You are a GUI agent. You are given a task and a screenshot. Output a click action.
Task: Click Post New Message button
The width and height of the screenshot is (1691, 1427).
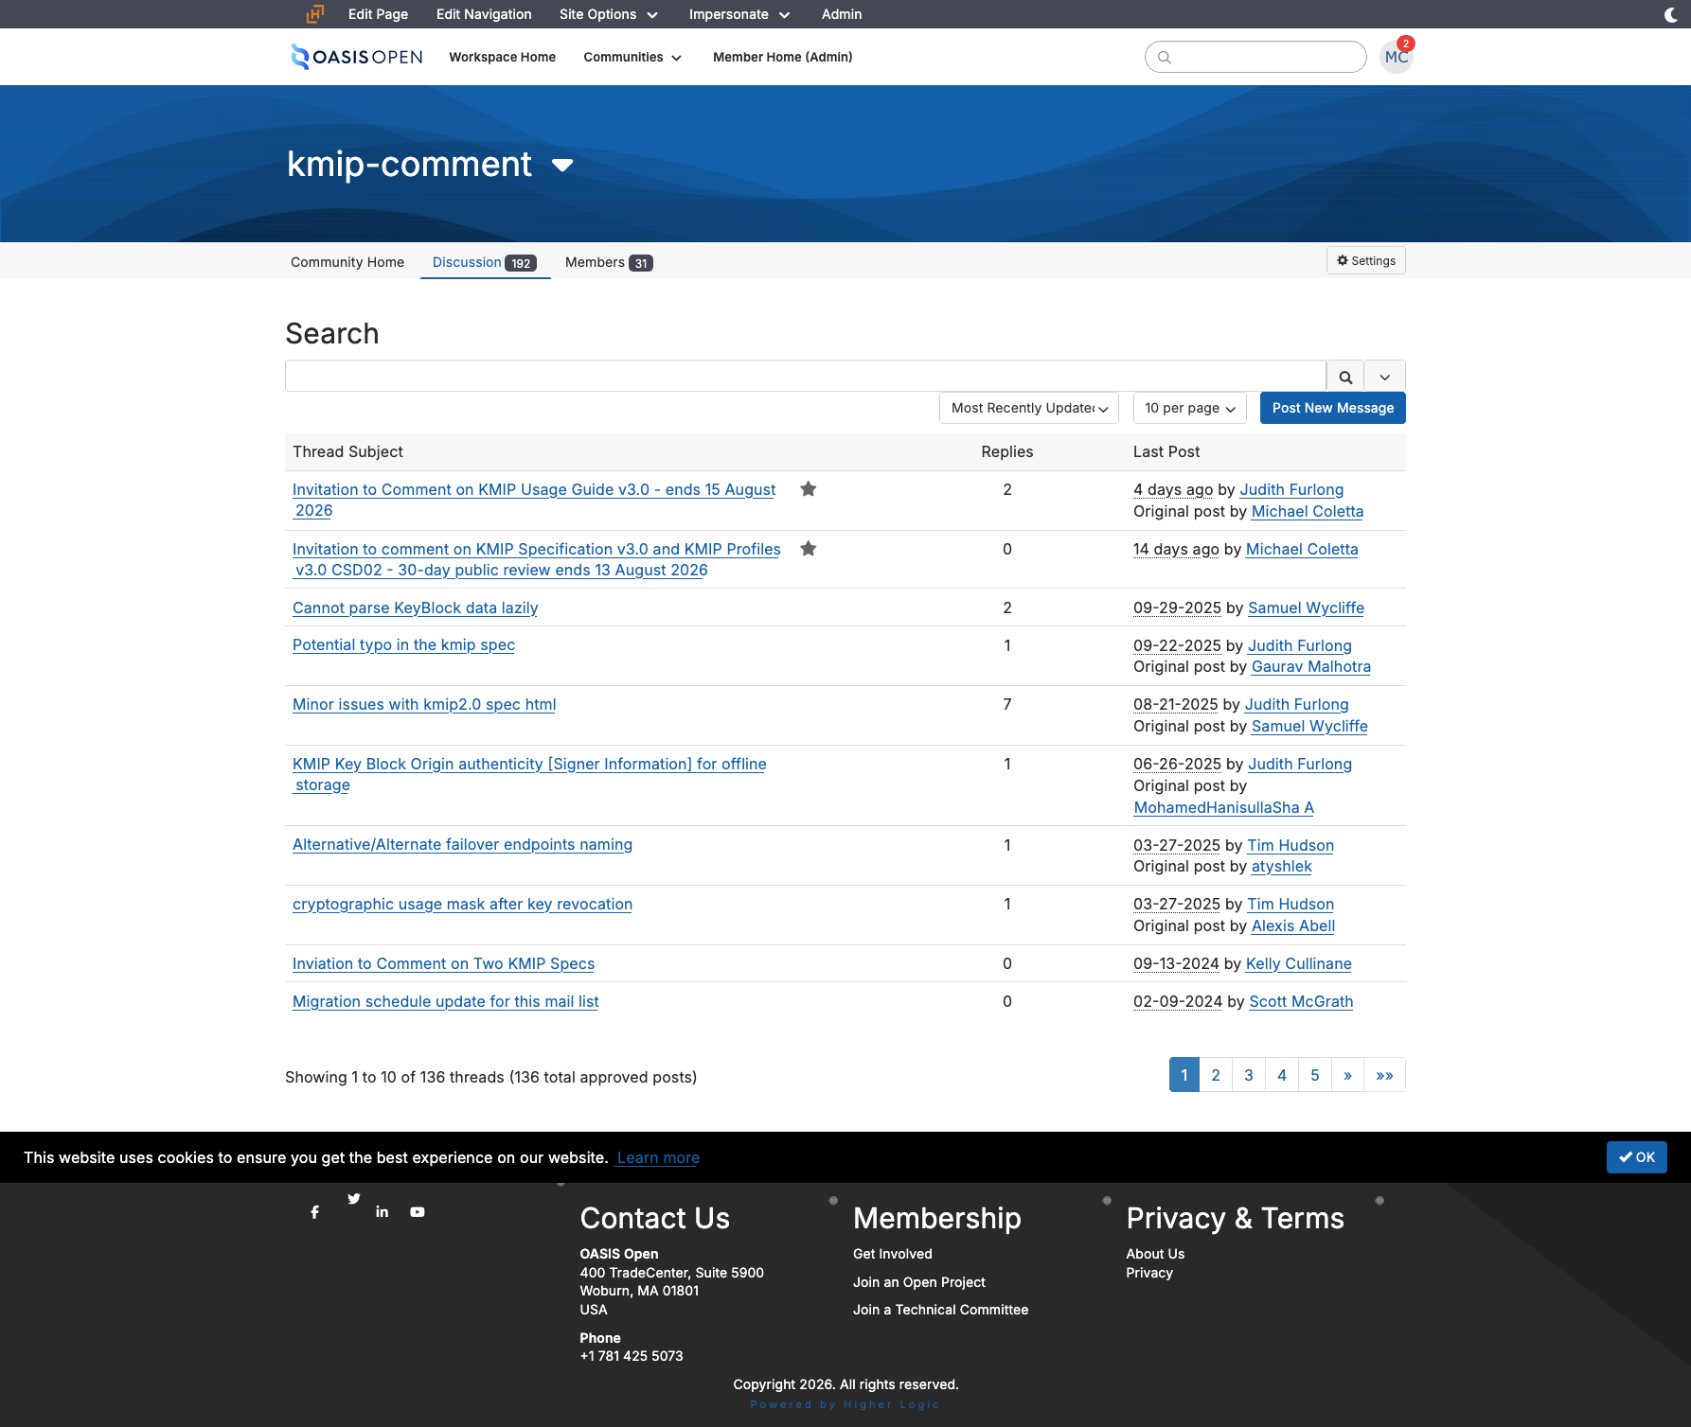(1333, 408)
